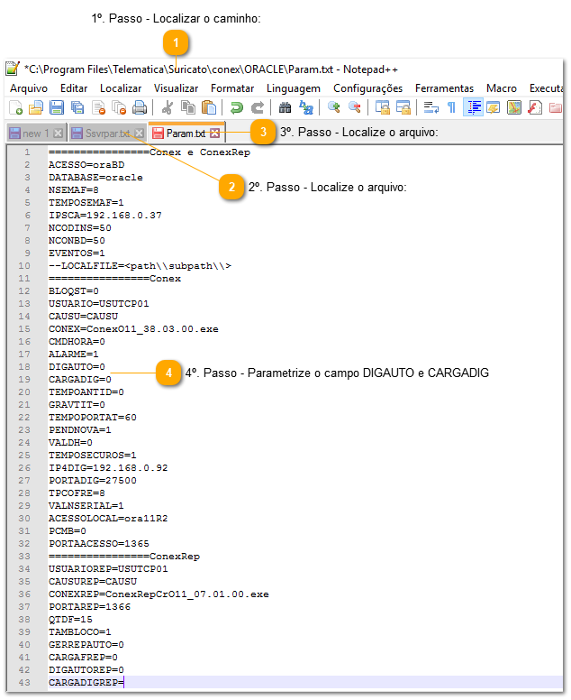Image resolution: width=571 pixels, height=700 pixels.
Task: Open document map toolbar icon
Action: [514, 107]
